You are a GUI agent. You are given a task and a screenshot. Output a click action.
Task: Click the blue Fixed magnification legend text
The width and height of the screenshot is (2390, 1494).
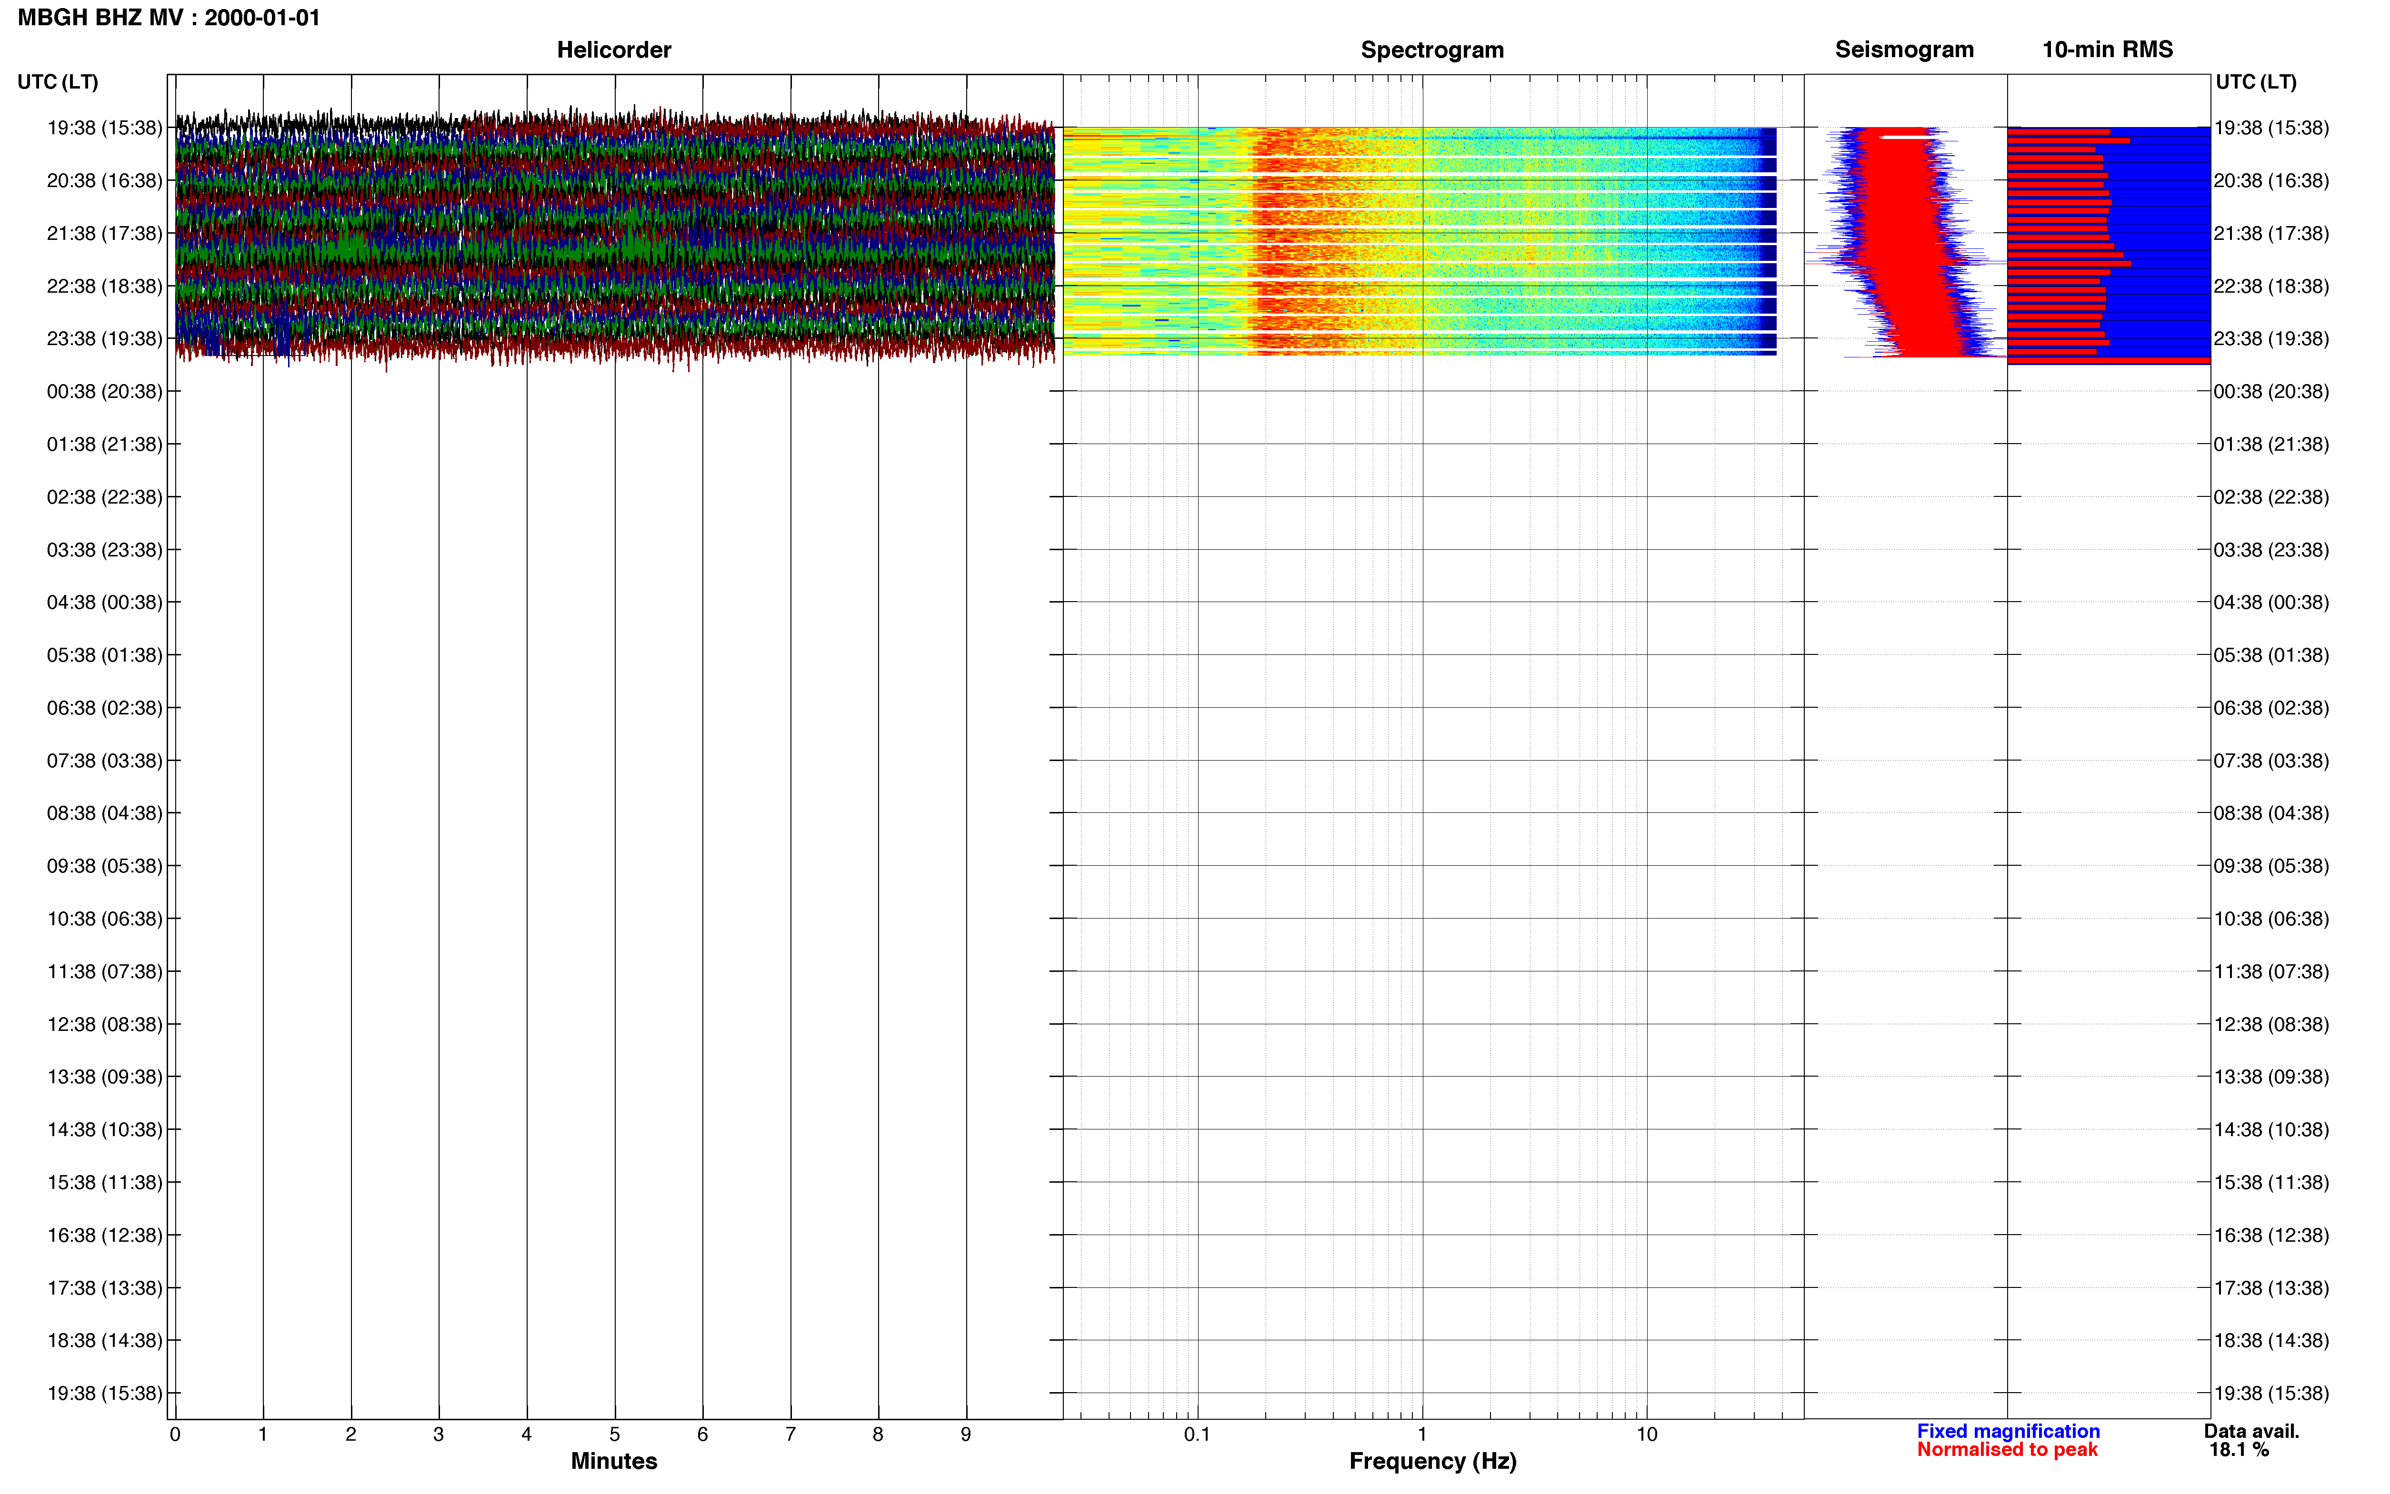pos(2009,1431)
